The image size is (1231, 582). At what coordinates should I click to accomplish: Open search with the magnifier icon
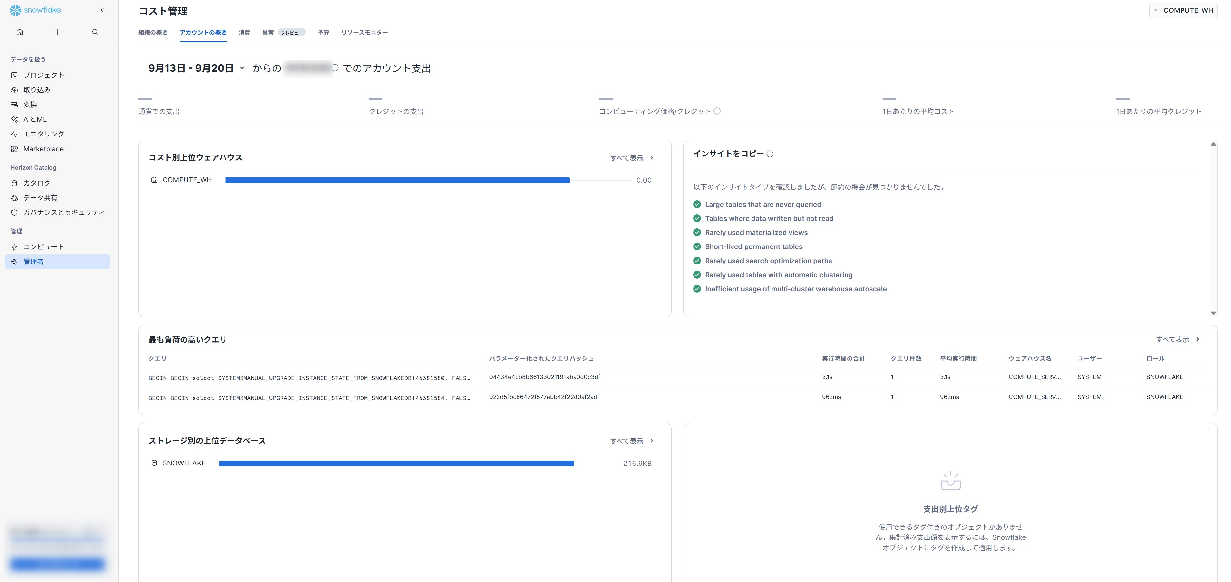click(96, 32)
